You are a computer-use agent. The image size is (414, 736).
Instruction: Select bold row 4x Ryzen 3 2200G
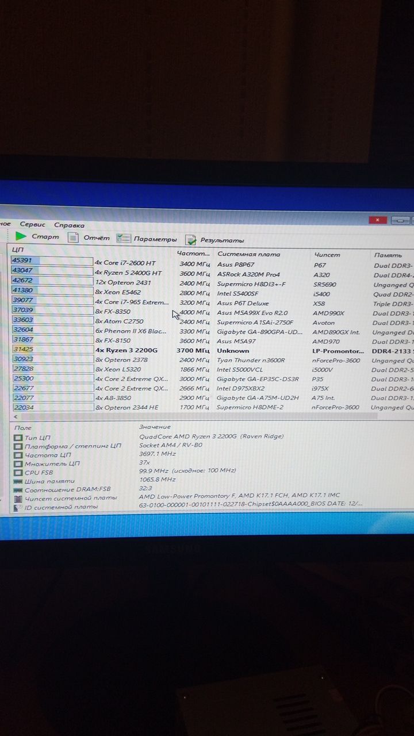pyautogui.click(x=126, y=350)
